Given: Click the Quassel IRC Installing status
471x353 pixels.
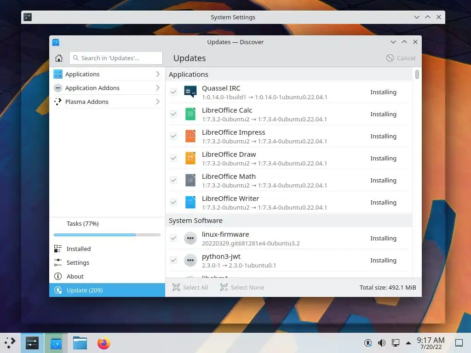Looking at the screenshot, I should pos(383,92).
